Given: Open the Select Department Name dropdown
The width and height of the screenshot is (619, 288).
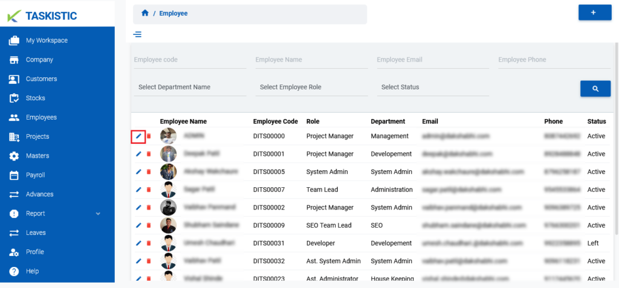Looking at the screenshot, I should coord(190,87).
